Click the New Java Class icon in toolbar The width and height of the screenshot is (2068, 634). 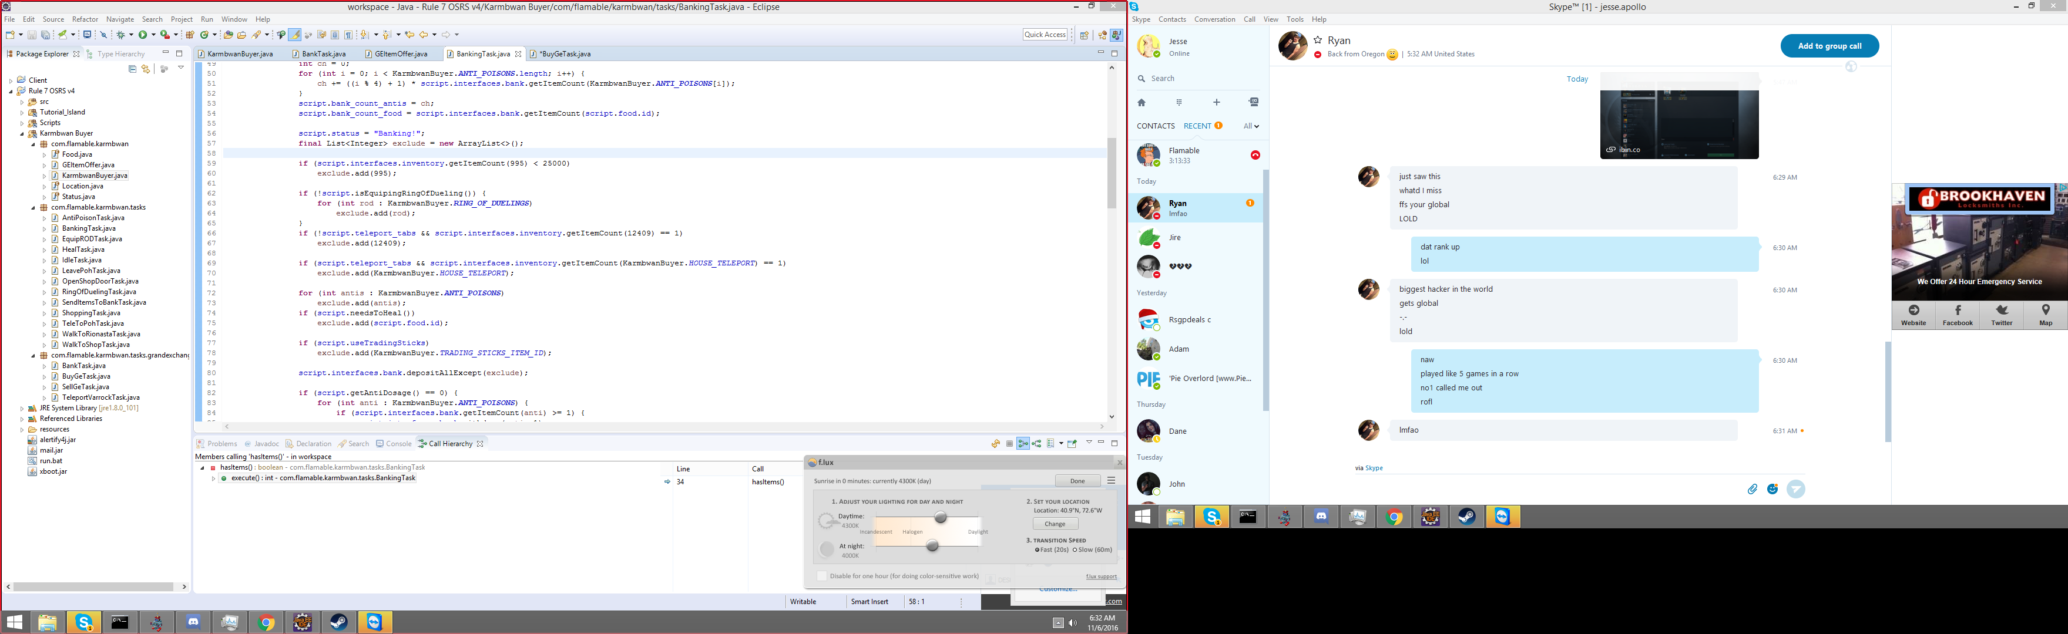(204, 35)
